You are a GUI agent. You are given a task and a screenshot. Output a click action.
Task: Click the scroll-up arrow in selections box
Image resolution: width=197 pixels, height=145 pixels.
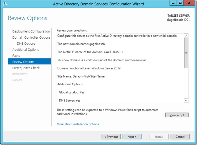pos(186,36)
